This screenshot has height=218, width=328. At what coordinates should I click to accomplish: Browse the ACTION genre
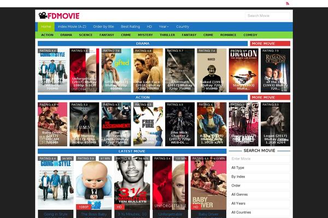tap(47, 35)
